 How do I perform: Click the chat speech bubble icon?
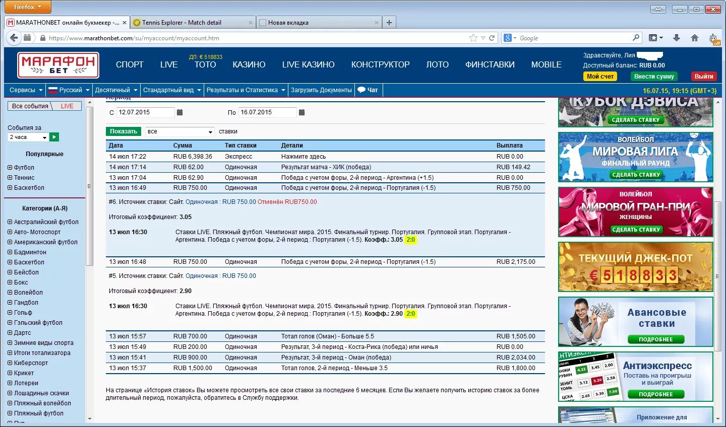pyautogui.click(x=361, y=90)
